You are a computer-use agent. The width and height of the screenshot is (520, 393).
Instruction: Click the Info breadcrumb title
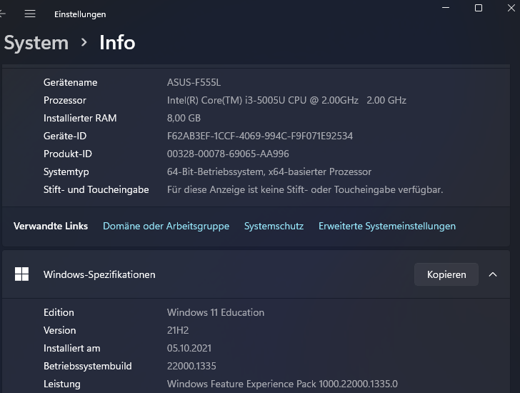pos(117,43)
